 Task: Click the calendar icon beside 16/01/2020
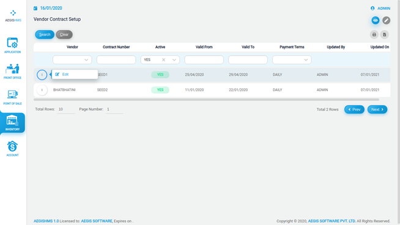tap(35, 9)
